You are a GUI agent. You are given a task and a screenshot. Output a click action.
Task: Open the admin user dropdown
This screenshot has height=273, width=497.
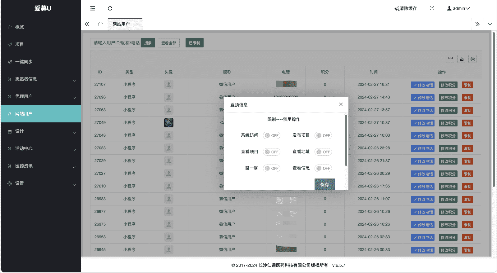coord(458,8)
